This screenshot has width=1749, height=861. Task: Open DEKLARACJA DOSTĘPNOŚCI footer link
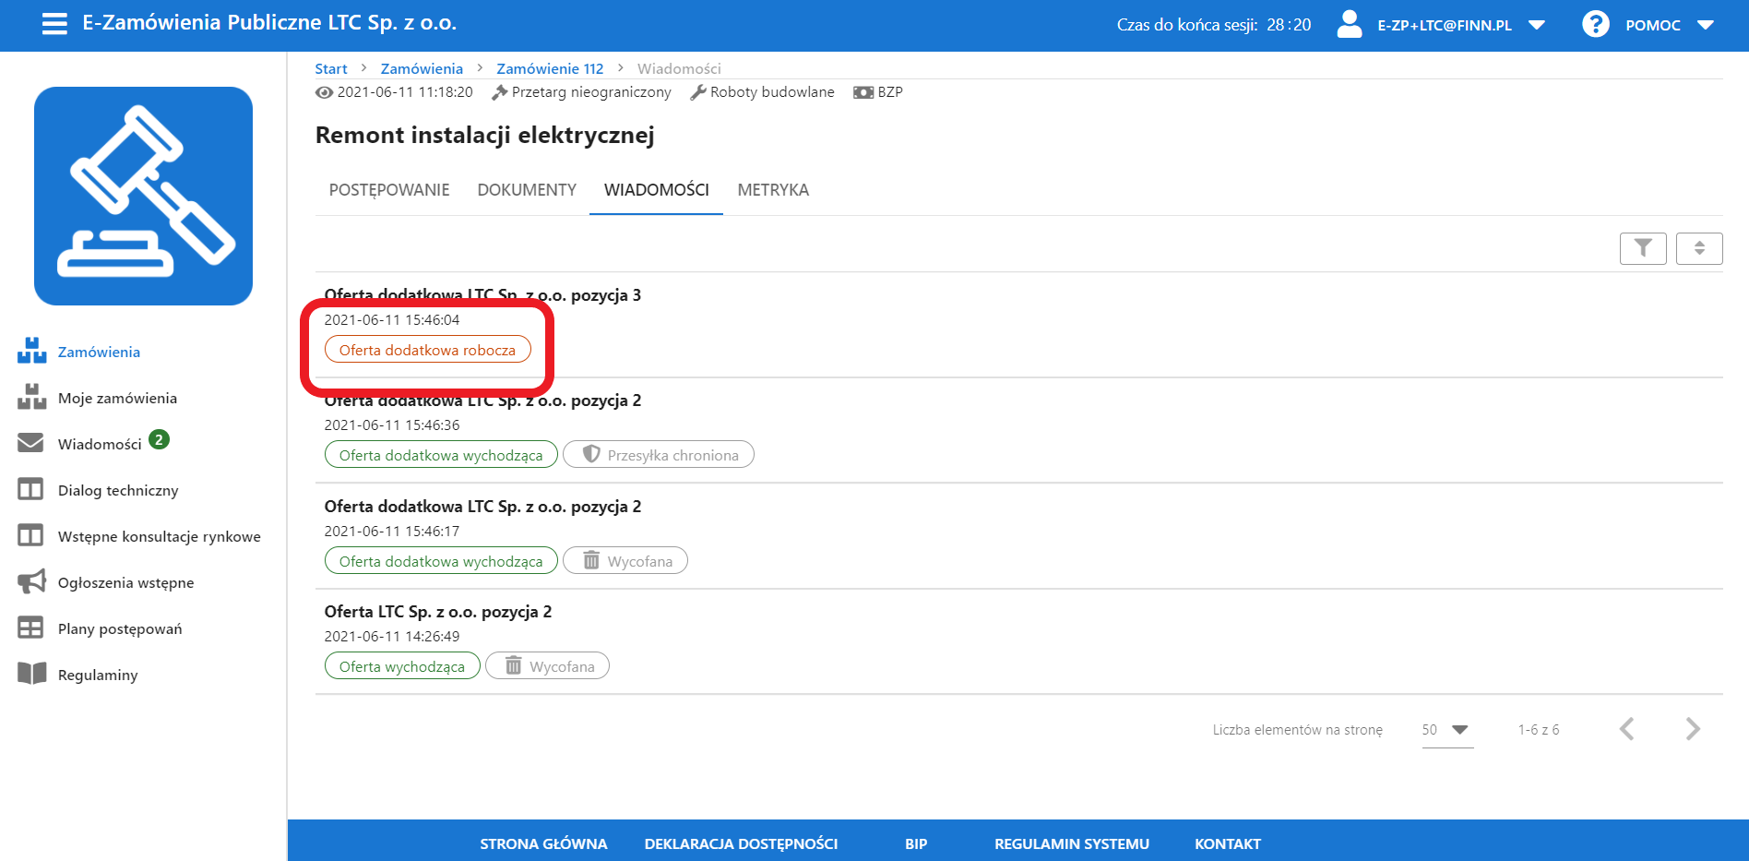pos(741,843)
